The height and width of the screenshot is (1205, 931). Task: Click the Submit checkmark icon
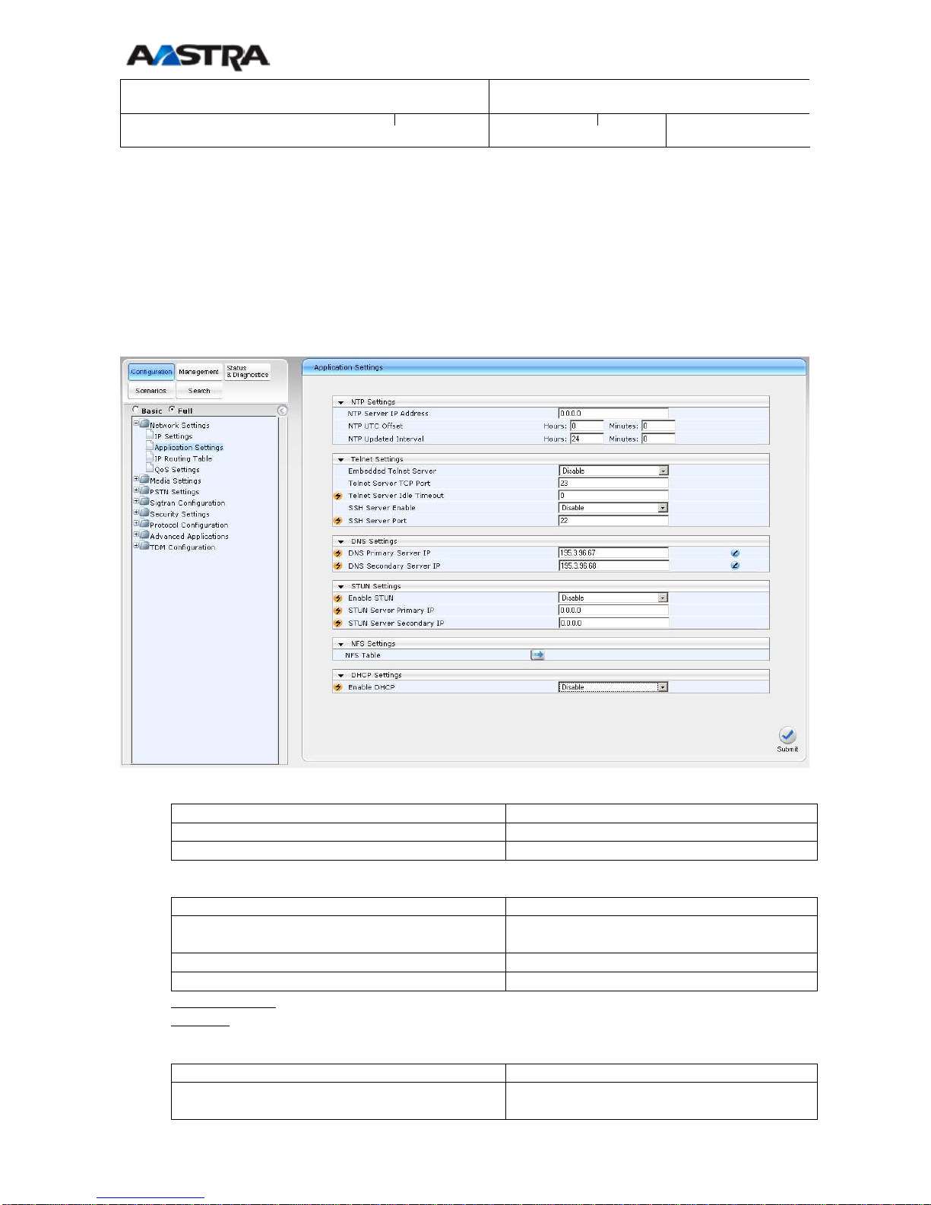coord(787,735)
